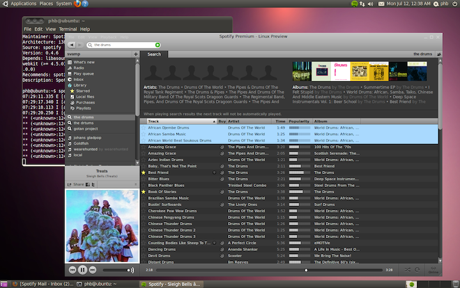Click the search field containing 'the drums'
This screenshot has height=288, width=460.
pos(123,45)
